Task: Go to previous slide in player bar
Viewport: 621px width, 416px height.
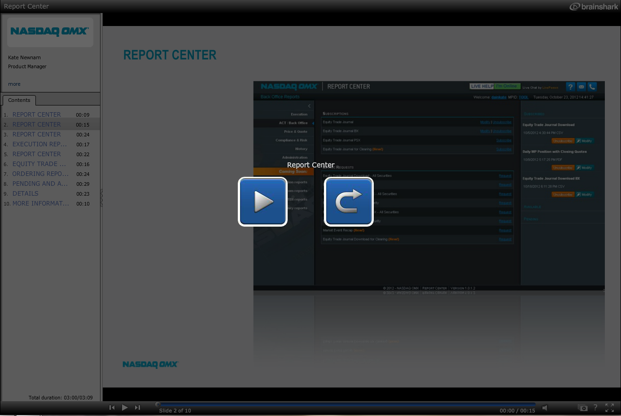Action: tap(112, 407)
